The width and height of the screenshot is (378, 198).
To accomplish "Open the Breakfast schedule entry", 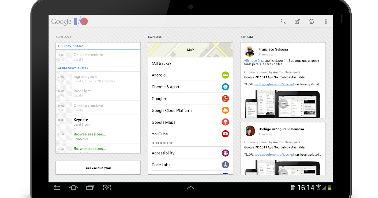I will (98, 93).
